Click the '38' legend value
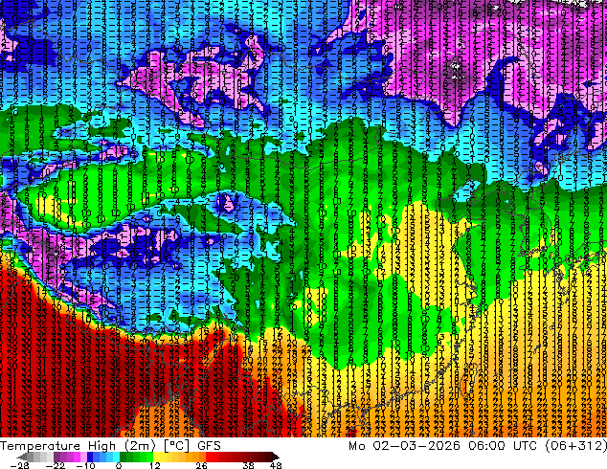Screen dimensions: 607x469 249,465
